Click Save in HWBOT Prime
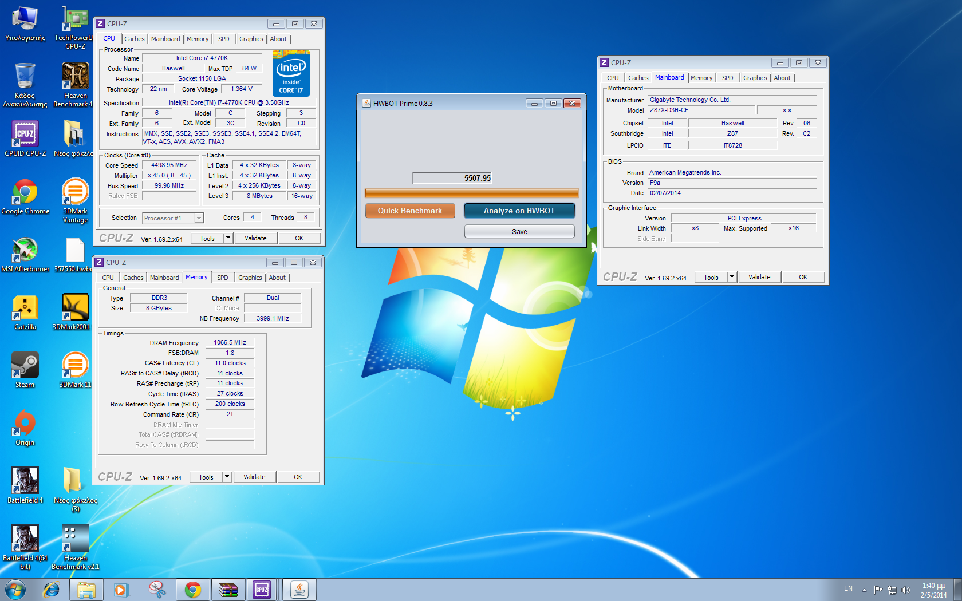This screenshot has width=962, height=601. pyautogui.click(x=519, y=231)
